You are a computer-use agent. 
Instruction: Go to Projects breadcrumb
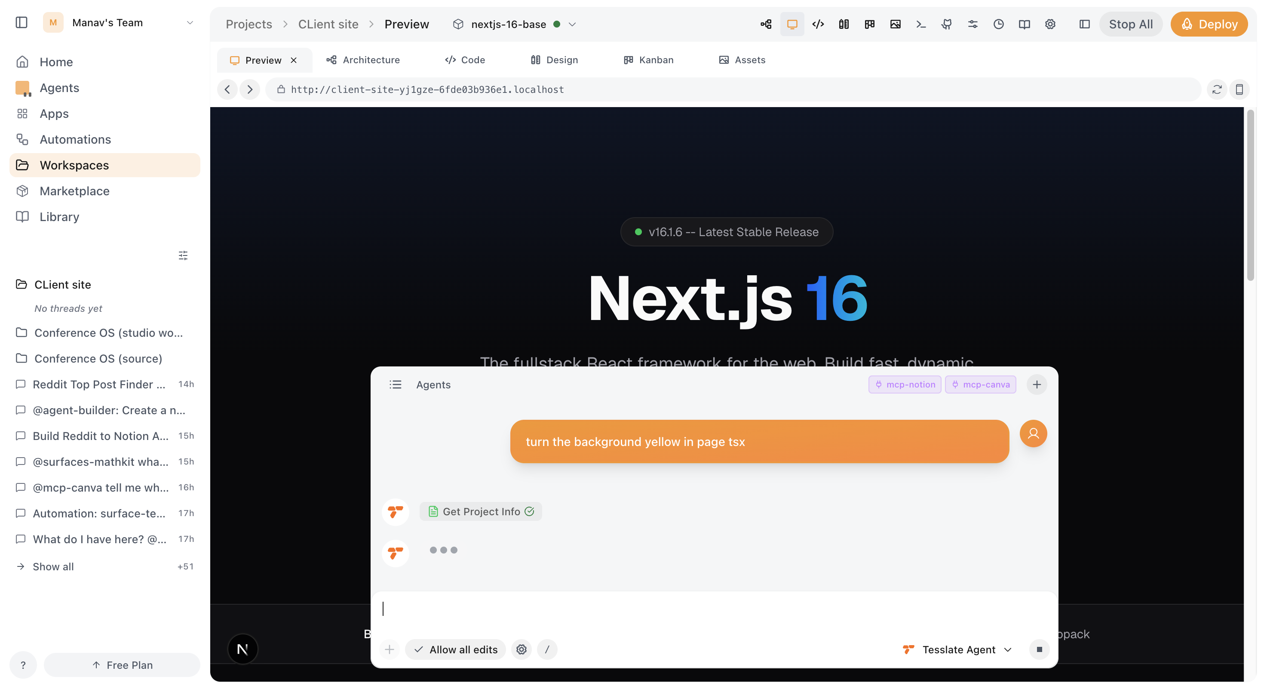[249, 24]
